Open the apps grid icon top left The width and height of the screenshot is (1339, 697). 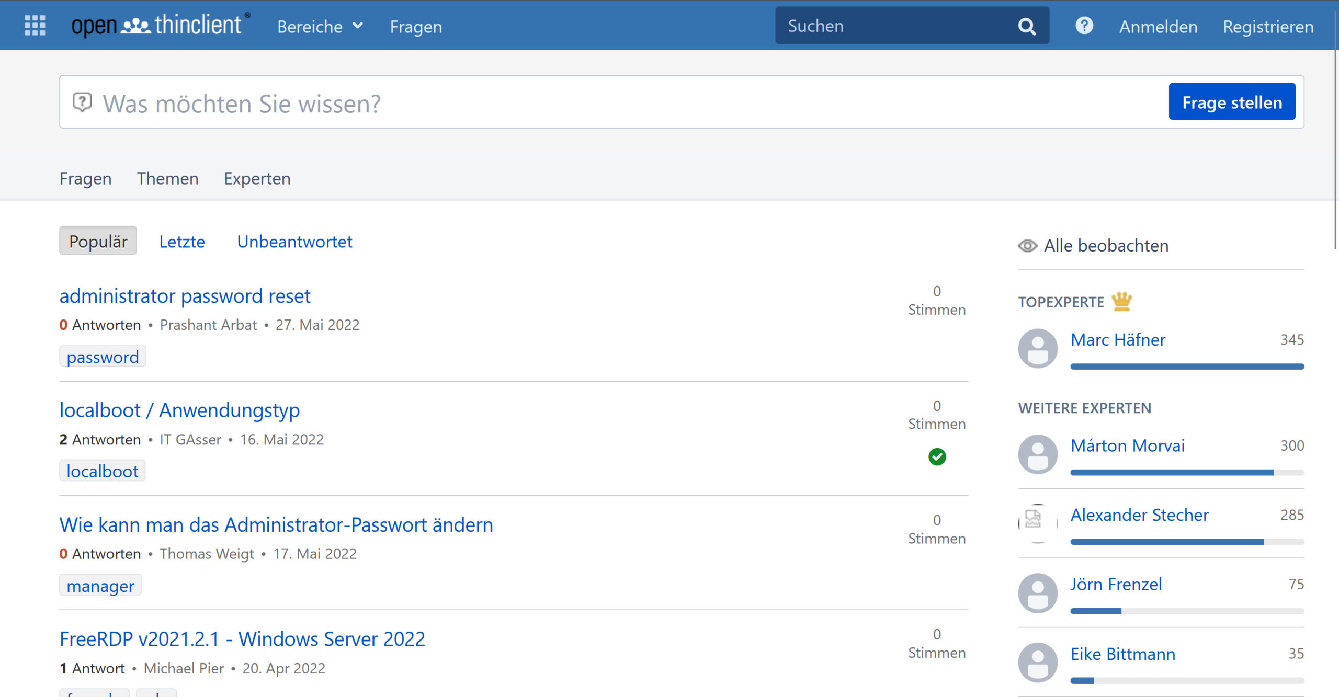(x=33, y=25)
